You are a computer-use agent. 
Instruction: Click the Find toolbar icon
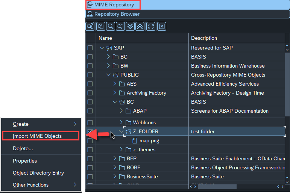tap(111, 26)
